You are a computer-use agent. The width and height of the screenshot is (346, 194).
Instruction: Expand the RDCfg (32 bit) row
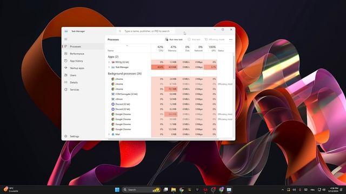(109, 63)
